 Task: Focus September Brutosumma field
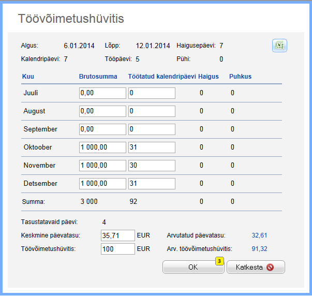click(x=102, y=129)
